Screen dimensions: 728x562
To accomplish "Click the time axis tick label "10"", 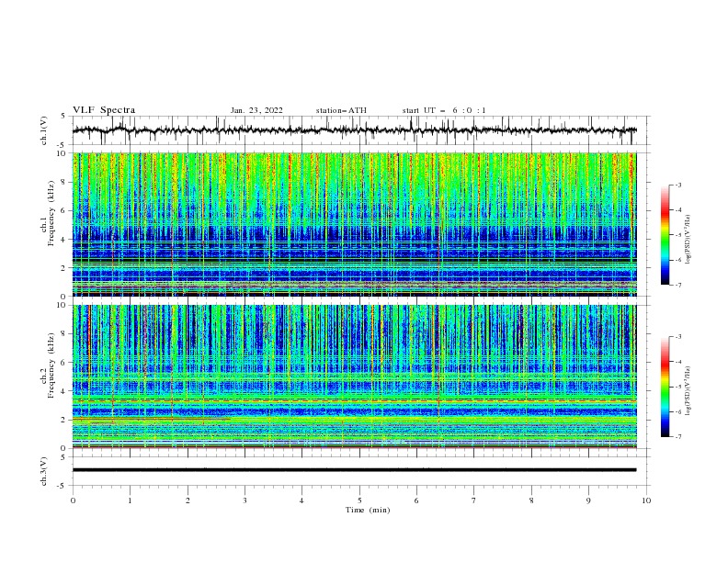I will (646, 500).
